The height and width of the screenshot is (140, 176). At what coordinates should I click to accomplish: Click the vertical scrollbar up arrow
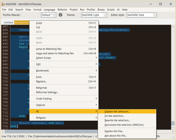173,26
